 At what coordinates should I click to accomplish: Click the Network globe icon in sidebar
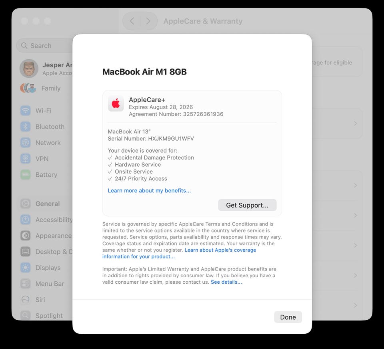coord(26,143)
